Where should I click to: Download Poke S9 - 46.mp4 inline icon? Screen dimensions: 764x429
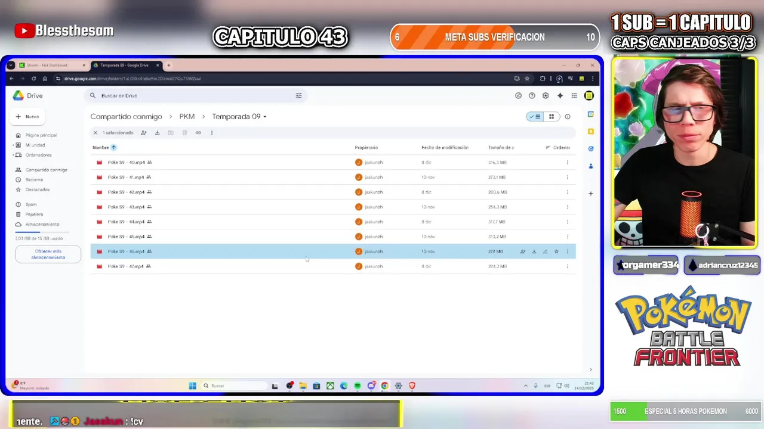click(x=534, y=251)
